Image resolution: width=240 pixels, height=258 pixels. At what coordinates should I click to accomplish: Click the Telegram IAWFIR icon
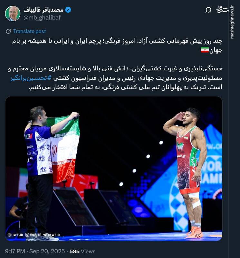(45, 235)
